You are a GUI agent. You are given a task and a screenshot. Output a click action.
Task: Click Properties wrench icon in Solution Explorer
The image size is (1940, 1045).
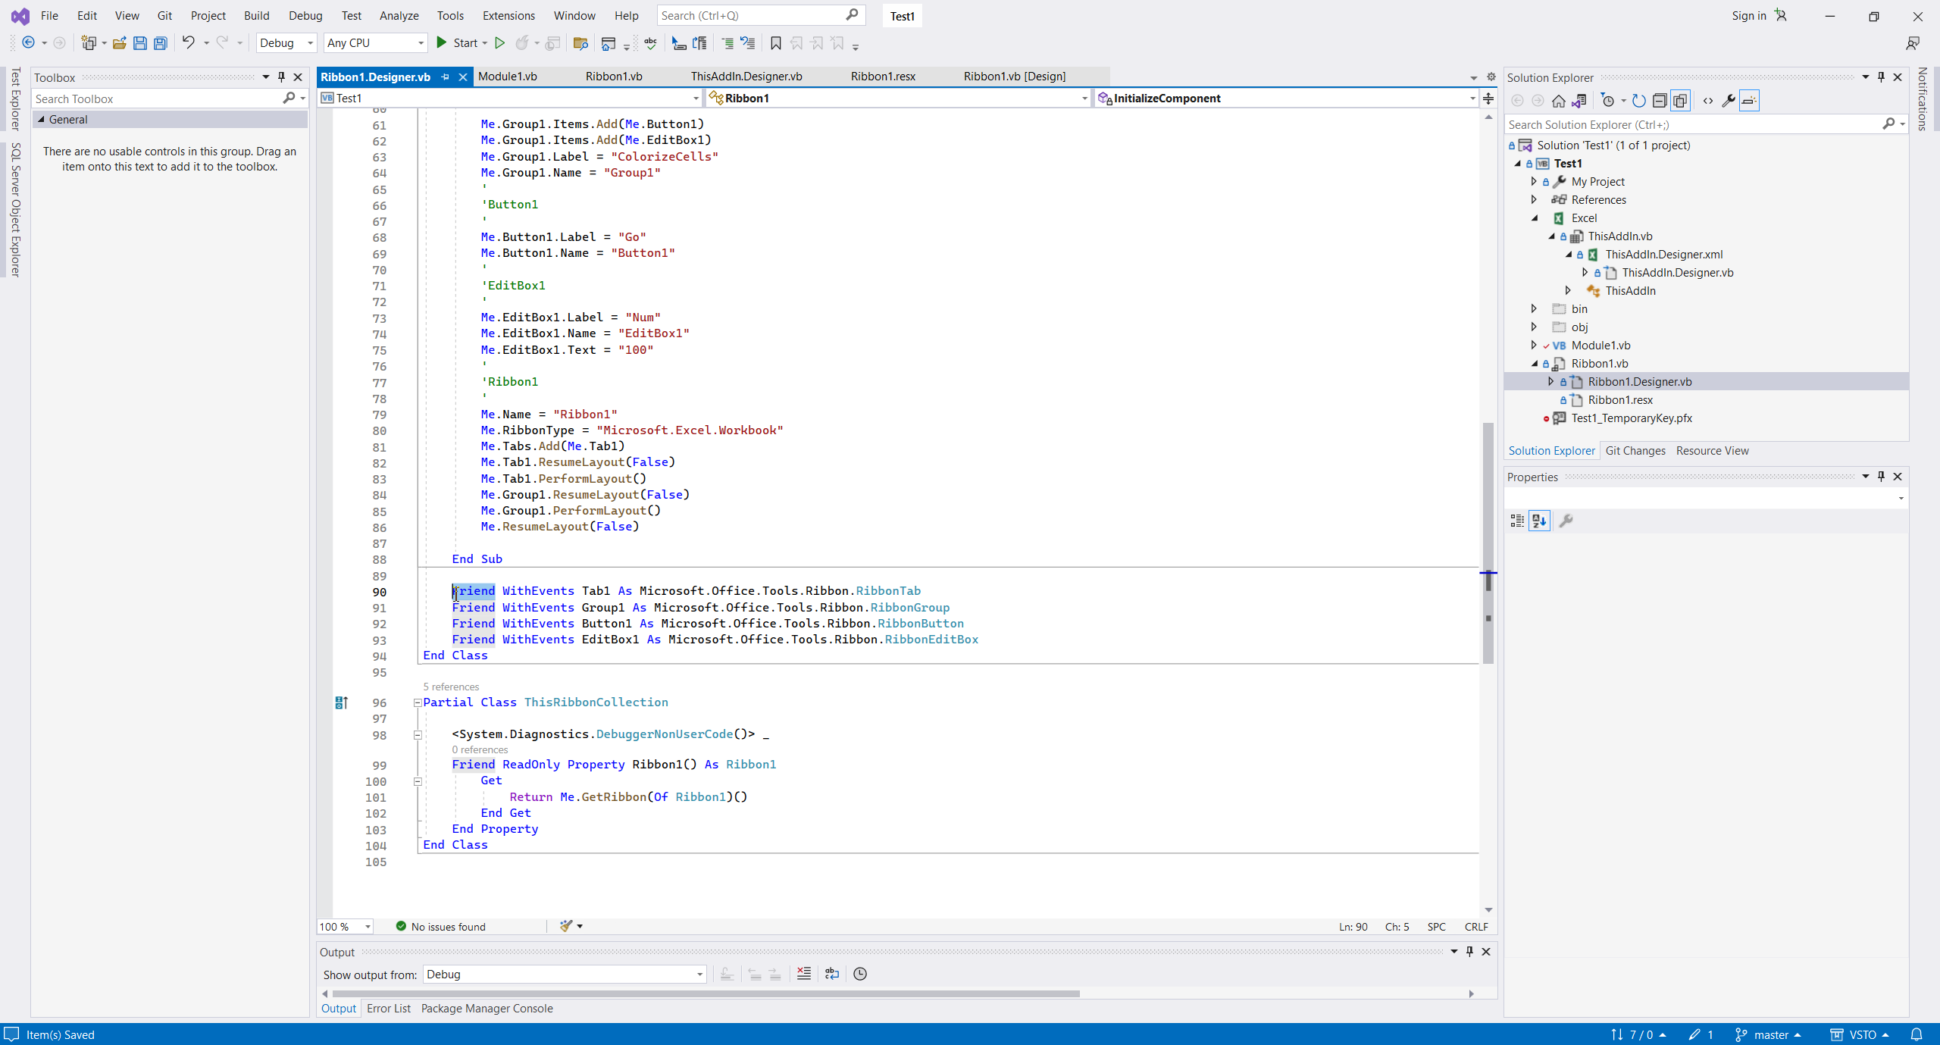(x=1729, y=101)
